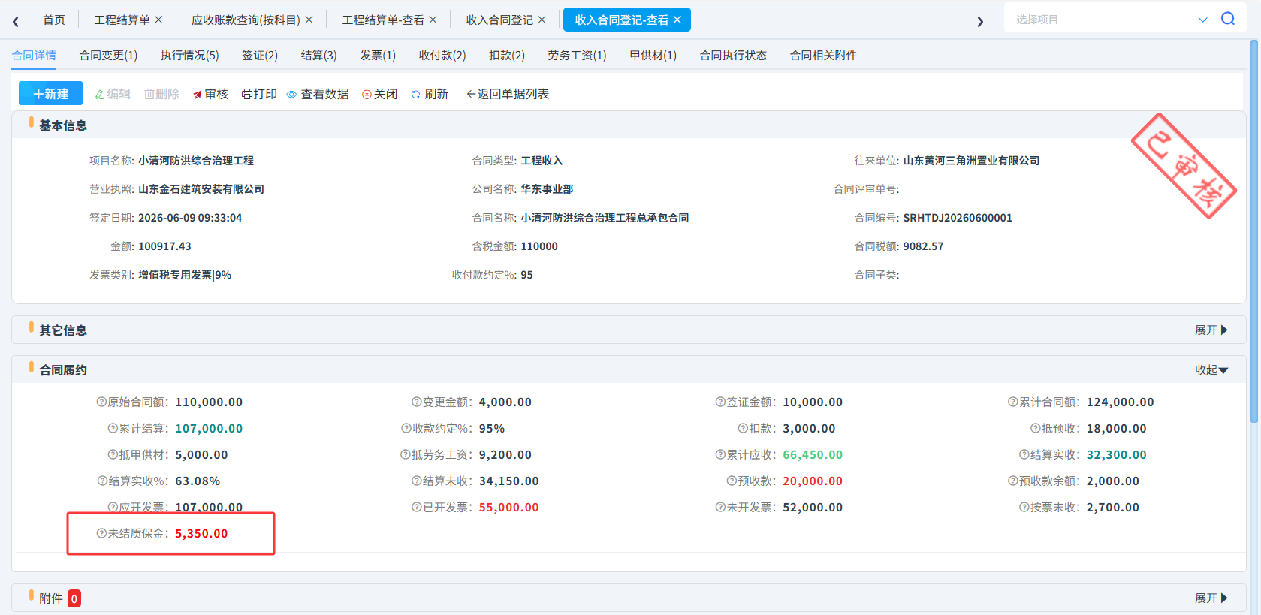Open the 结算(3) tab
1261x615 pixels.
pyautogui.click(x=318, y=55)
